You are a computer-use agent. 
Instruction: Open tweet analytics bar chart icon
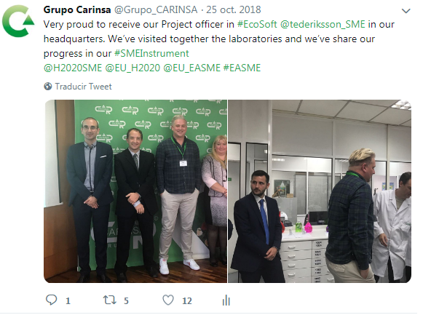(226, 300)
